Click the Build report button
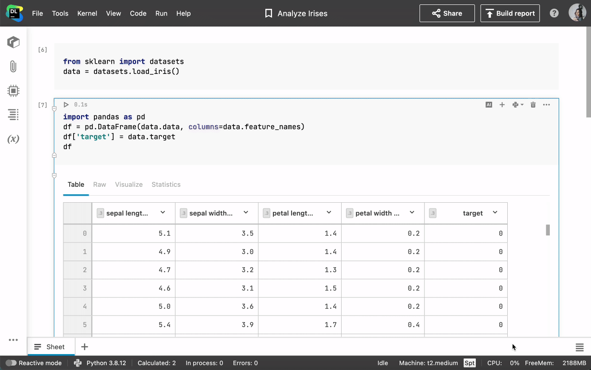Screen dimensions: 591x370 [x=510, y=13]
